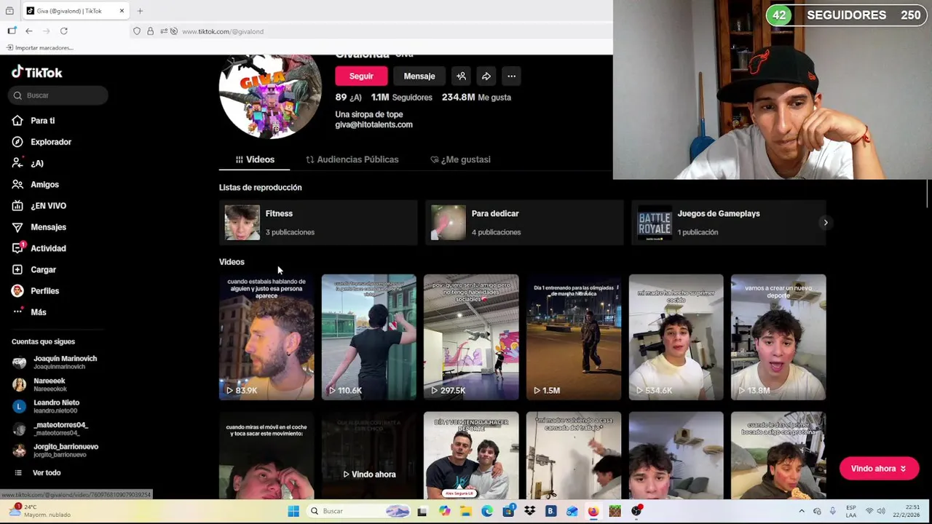Open Firefox in the taskbar

593,512
